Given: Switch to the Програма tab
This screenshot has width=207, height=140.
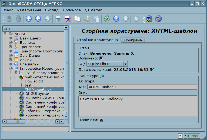Looking at the screenshot, I should [x=133, y=40].
